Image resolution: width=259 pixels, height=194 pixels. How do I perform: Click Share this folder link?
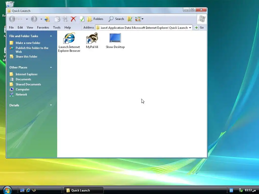pyautogui.click(x=26, y=57)
